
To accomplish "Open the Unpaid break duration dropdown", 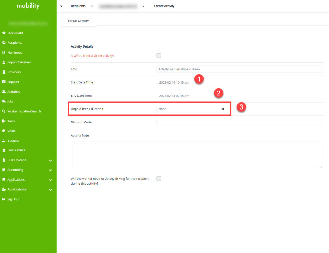I will pyautogui.click(x=191, y=109).
